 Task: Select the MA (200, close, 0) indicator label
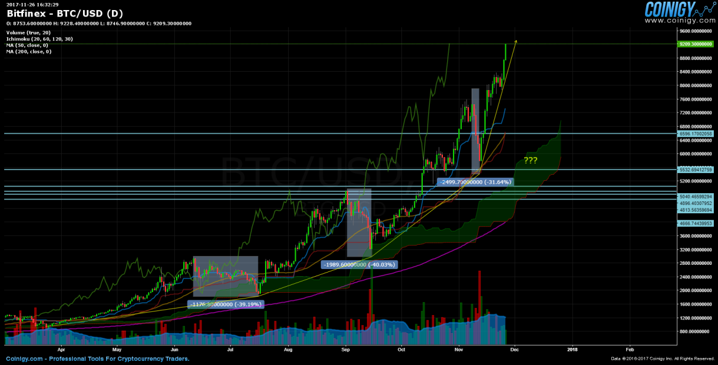(29, 52)
